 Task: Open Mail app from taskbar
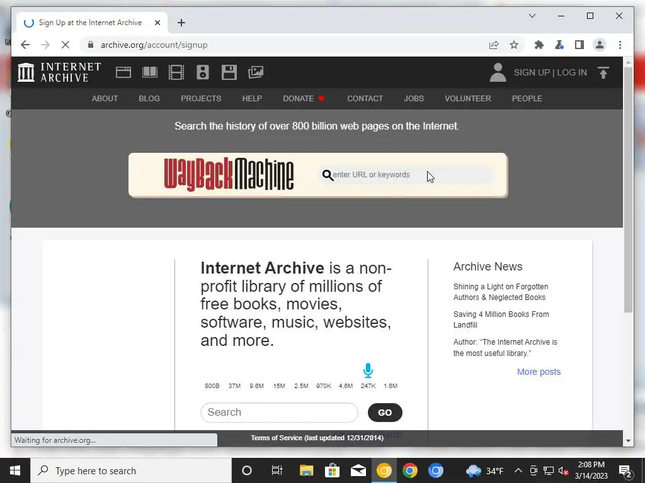358,470
